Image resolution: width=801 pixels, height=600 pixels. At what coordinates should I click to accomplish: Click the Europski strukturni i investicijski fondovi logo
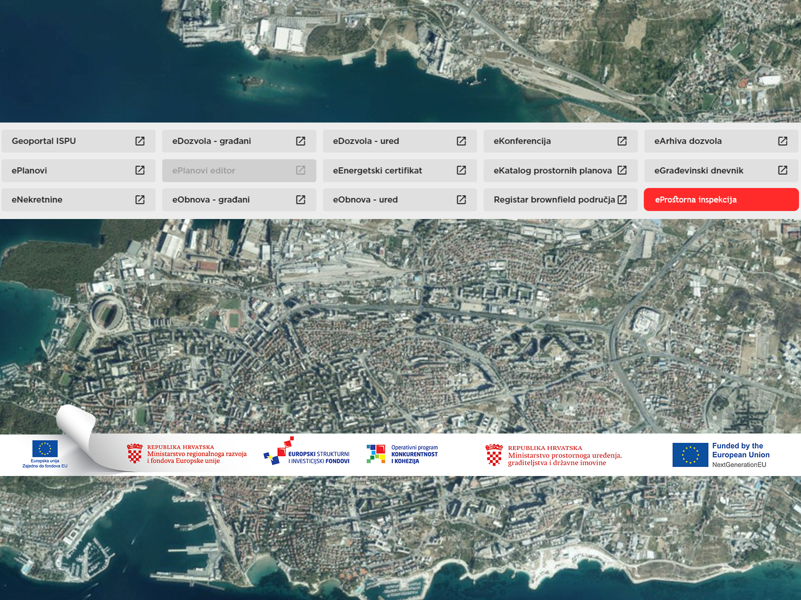tap(306, 452)
